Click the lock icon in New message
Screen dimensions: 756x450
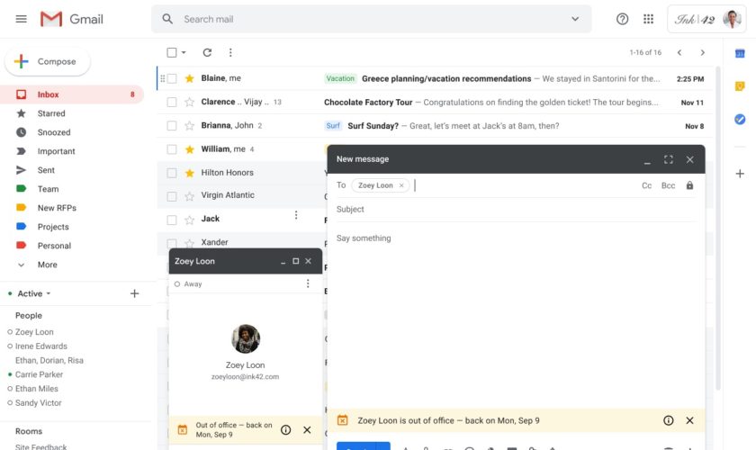689,185
